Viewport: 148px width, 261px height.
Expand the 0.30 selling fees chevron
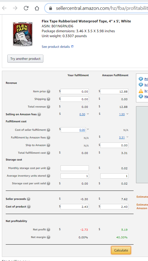[88, 114]
